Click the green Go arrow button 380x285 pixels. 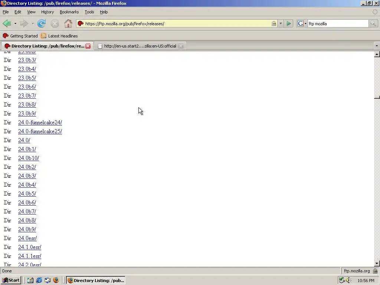pos(289,23)
